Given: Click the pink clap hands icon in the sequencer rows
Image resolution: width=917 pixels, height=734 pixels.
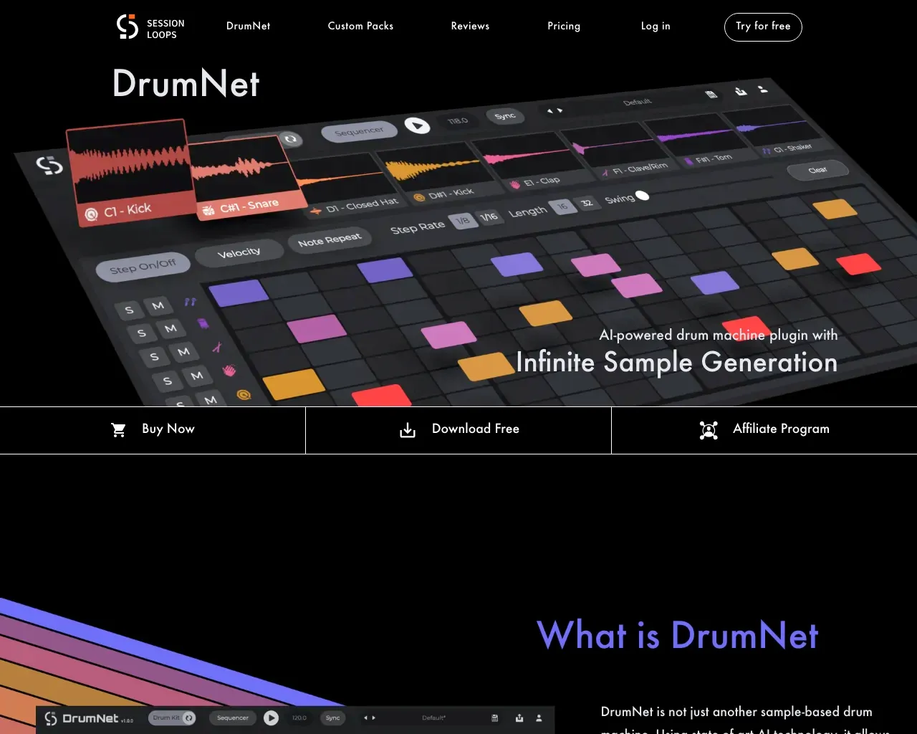Looking at the screenshot, I should pyautogui.click(x=229, y=371).
